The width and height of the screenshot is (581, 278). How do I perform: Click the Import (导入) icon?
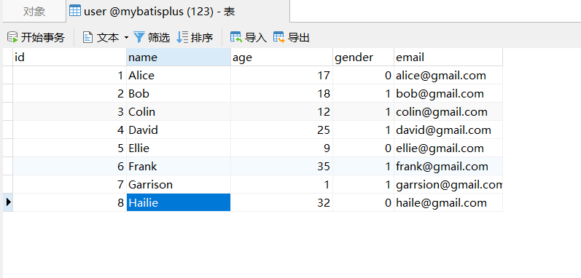(x=236, y=37)
